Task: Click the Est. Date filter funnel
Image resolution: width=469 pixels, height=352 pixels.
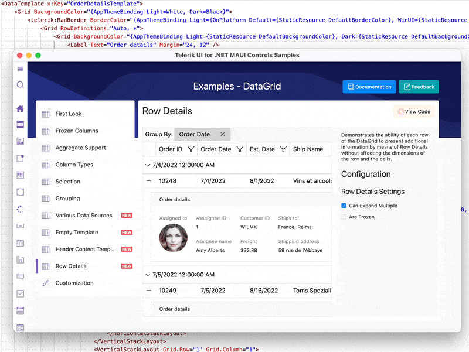Action: coord(283,149)
